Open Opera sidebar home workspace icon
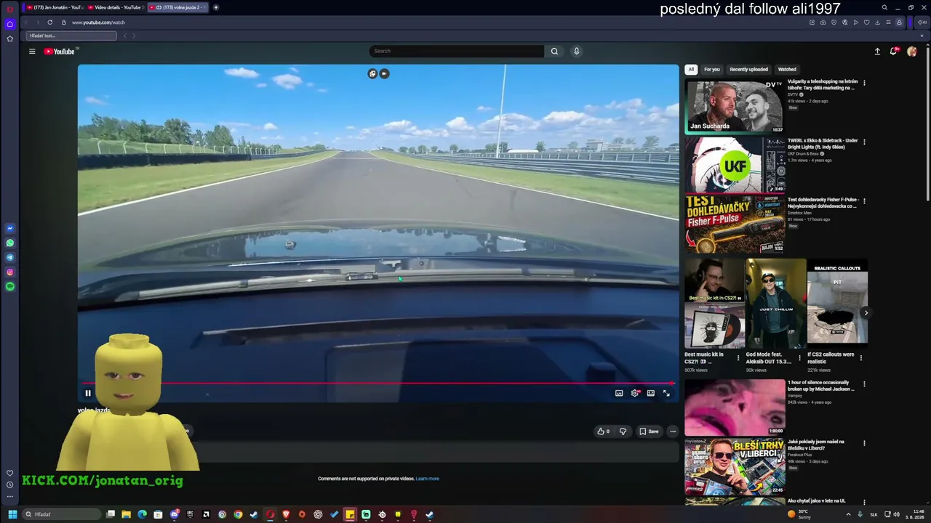The image size is (931, 523). pyautogui.click(x=9, y=24)
